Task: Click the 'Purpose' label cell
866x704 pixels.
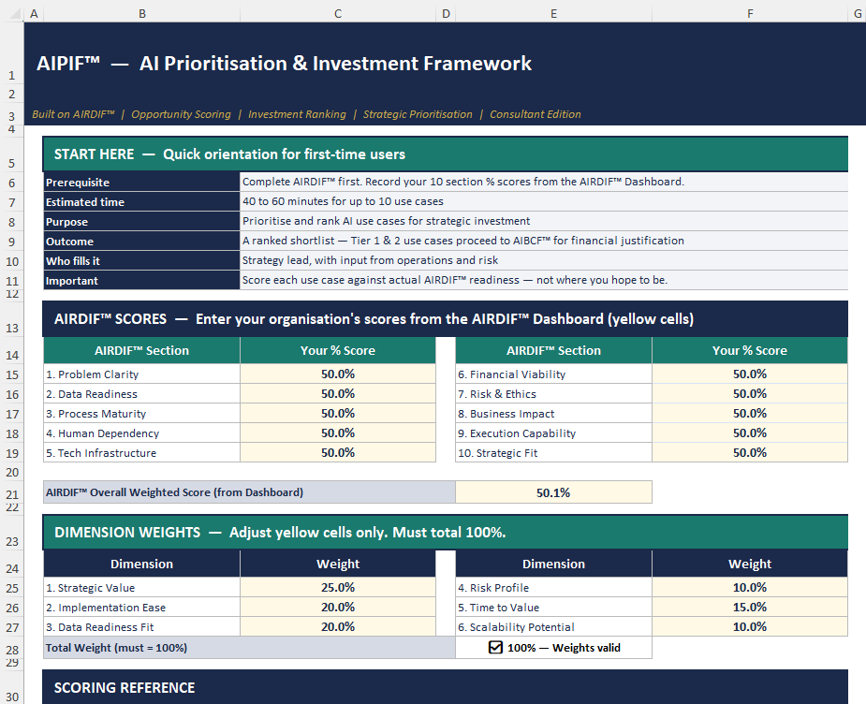Action: tap(142, 222)
